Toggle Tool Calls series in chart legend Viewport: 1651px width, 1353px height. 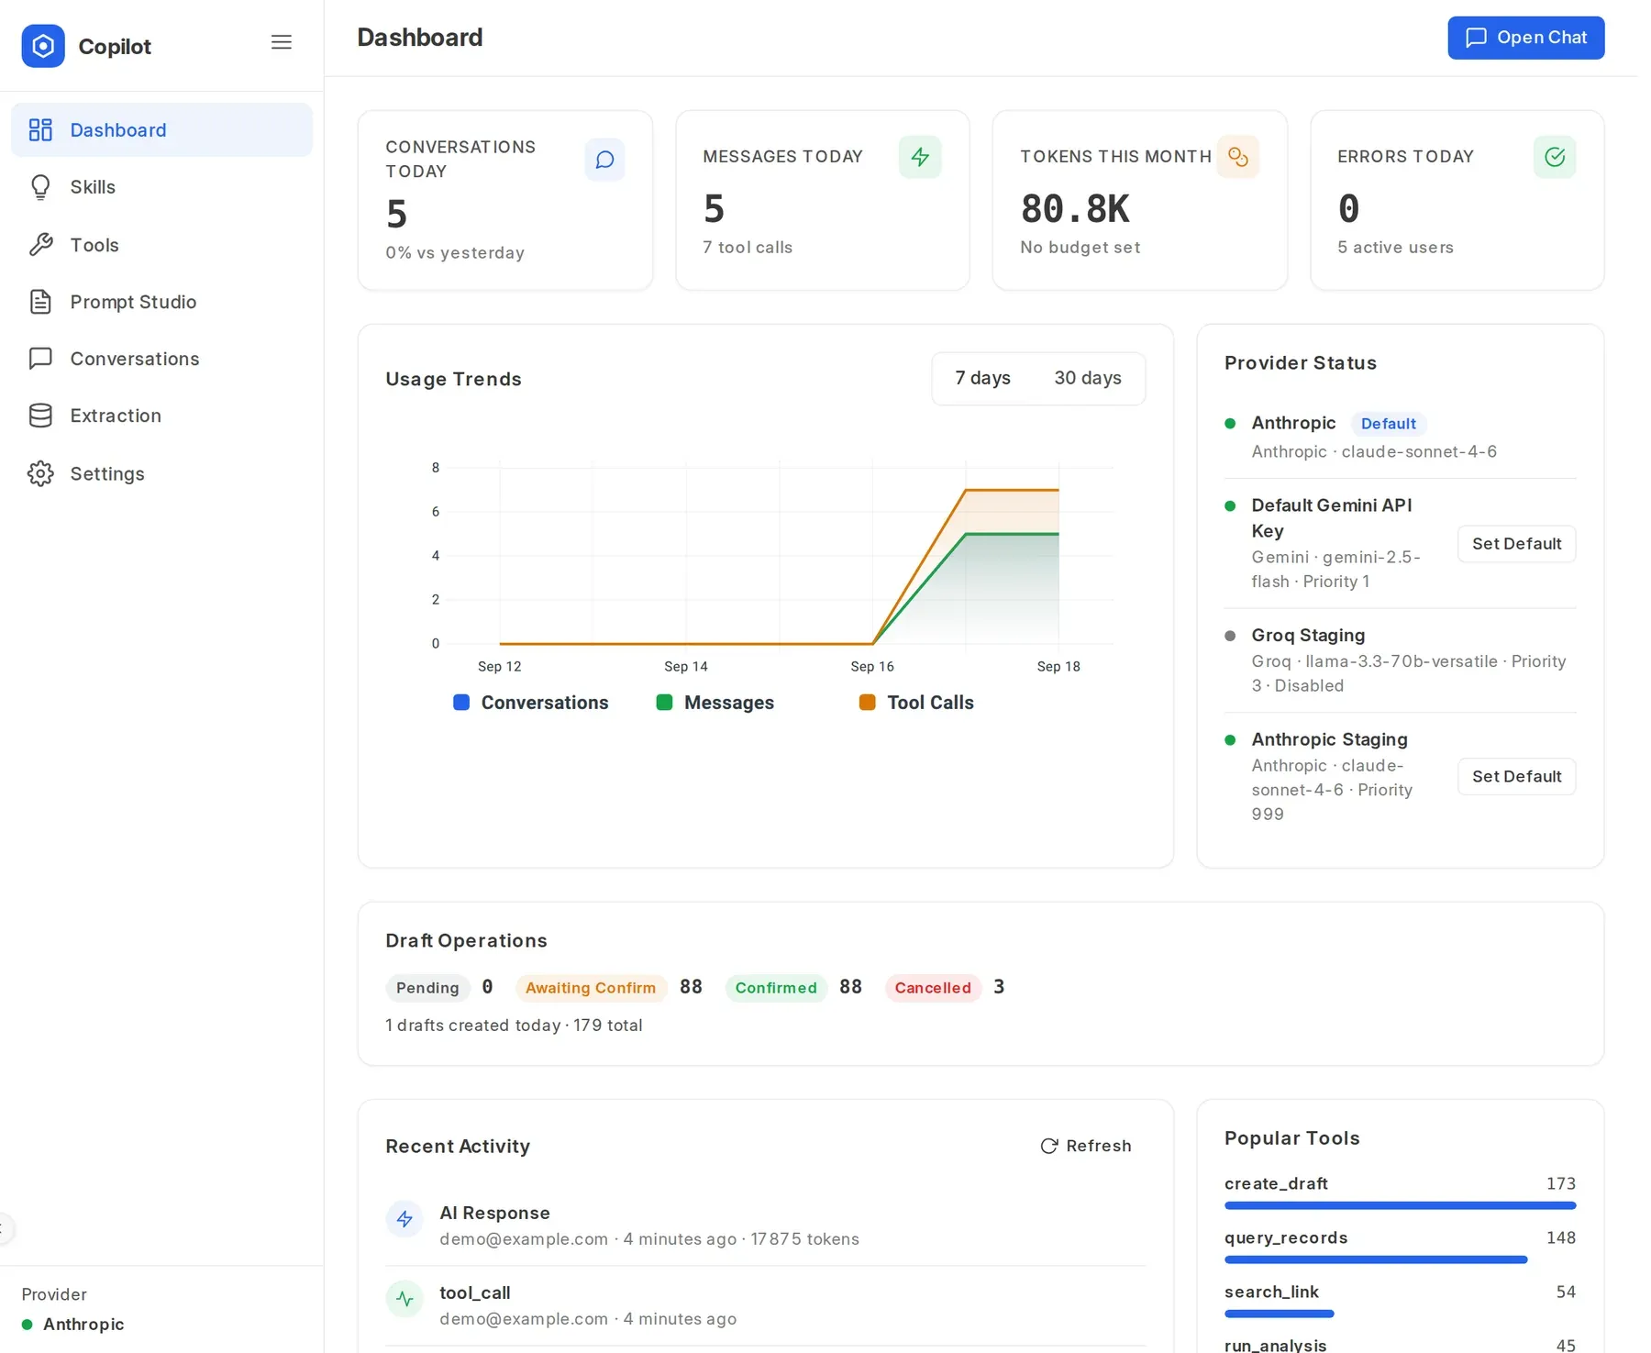pos(916,703)
